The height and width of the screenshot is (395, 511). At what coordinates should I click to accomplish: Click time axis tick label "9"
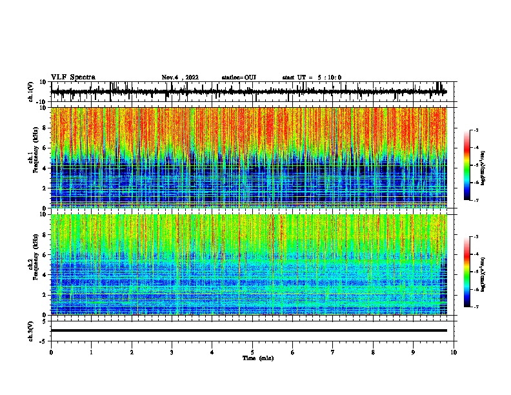click(x=413, y=352)
